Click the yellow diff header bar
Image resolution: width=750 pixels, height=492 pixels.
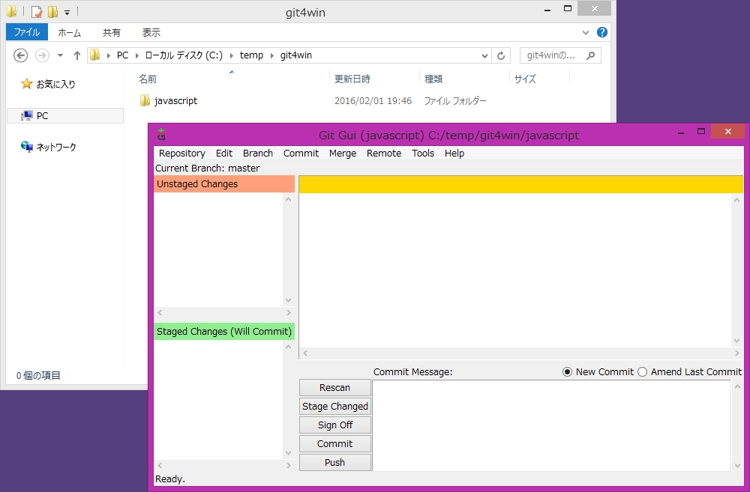coord(521,184)
